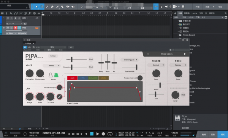Toggle the loop button in transport
Screen dimensions: 228x138
[x=110, y=134]
